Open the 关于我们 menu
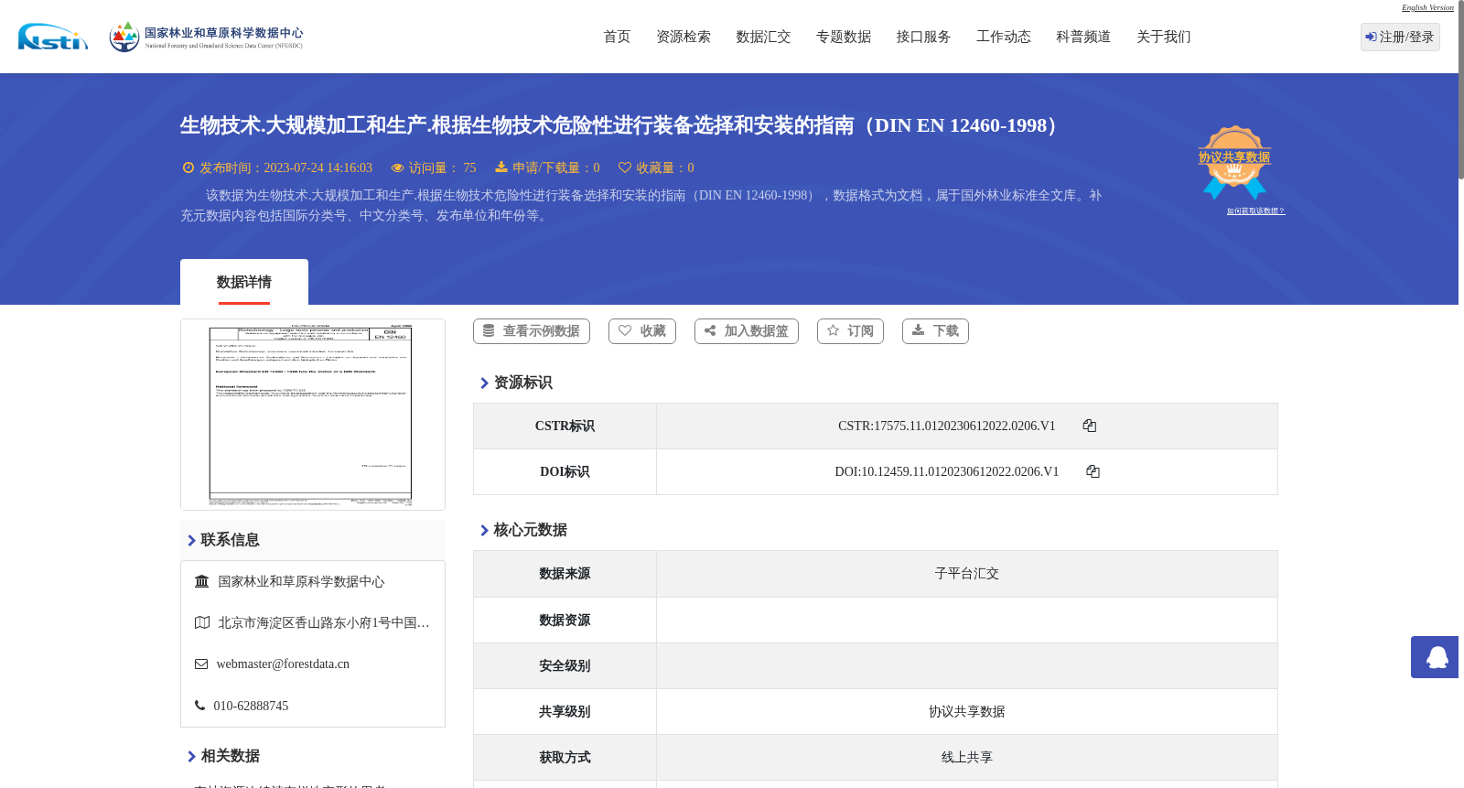 pyautogui.click(x=1164, y=37)
